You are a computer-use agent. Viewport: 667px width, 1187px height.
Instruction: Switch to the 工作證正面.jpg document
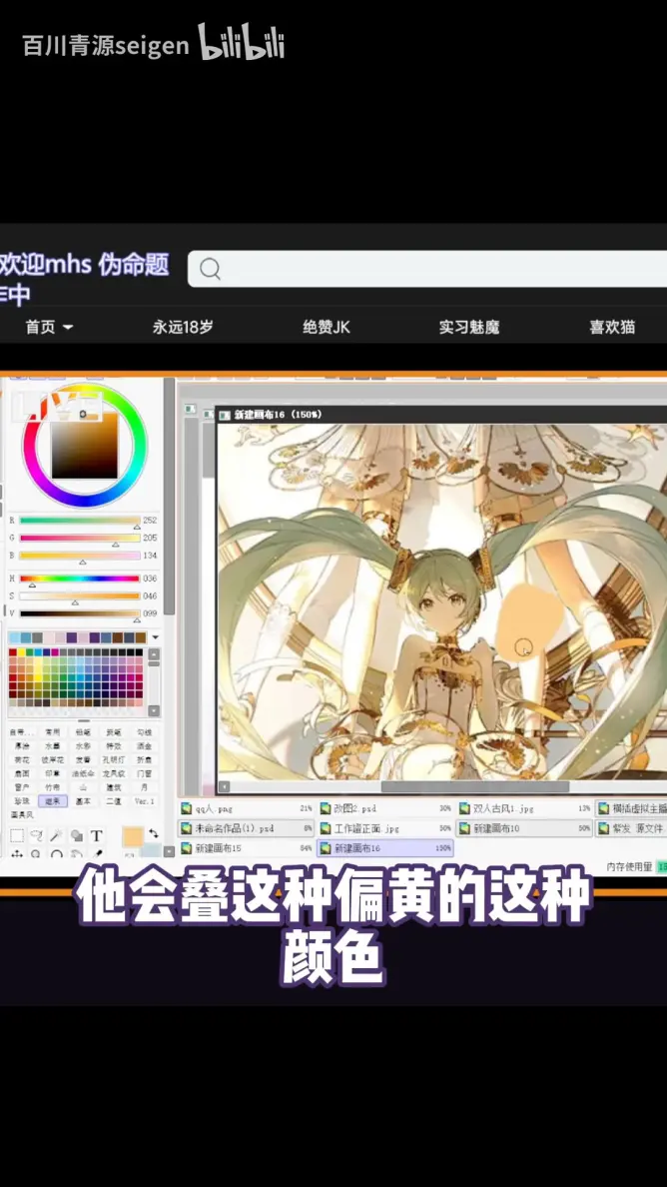[385, 828]
